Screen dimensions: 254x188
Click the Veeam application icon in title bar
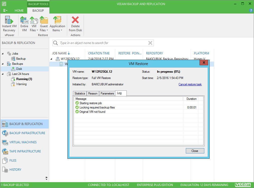(4, 4)
